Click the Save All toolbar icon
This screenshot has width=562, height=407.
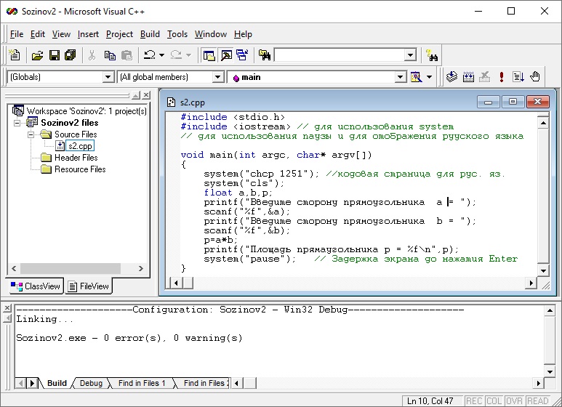coord(71,55)
